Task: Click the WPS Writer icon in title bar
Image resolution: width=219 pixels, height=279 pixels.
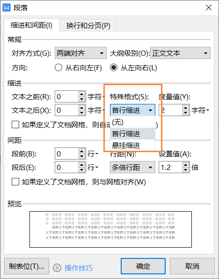Action: [x=7, y=7]
